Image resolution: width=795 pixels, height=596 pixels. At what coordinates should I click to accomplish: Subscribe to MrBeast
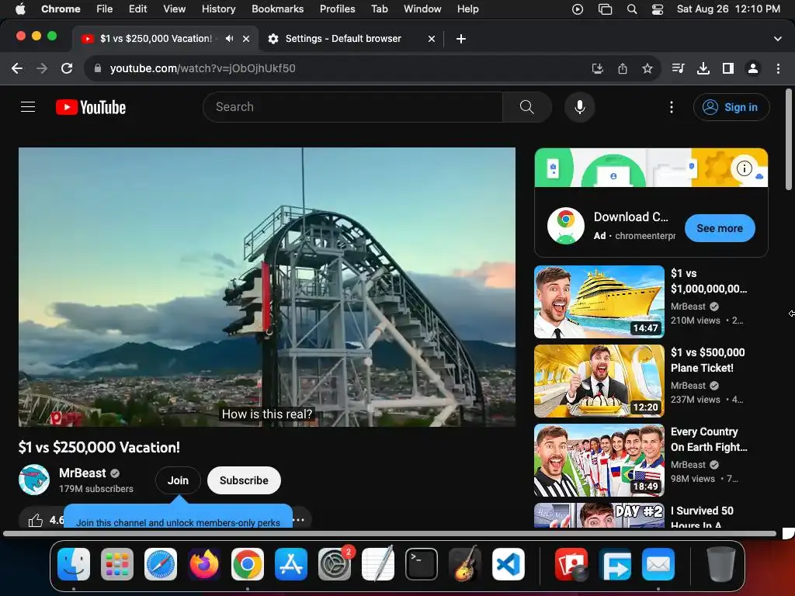click(244, 480)
